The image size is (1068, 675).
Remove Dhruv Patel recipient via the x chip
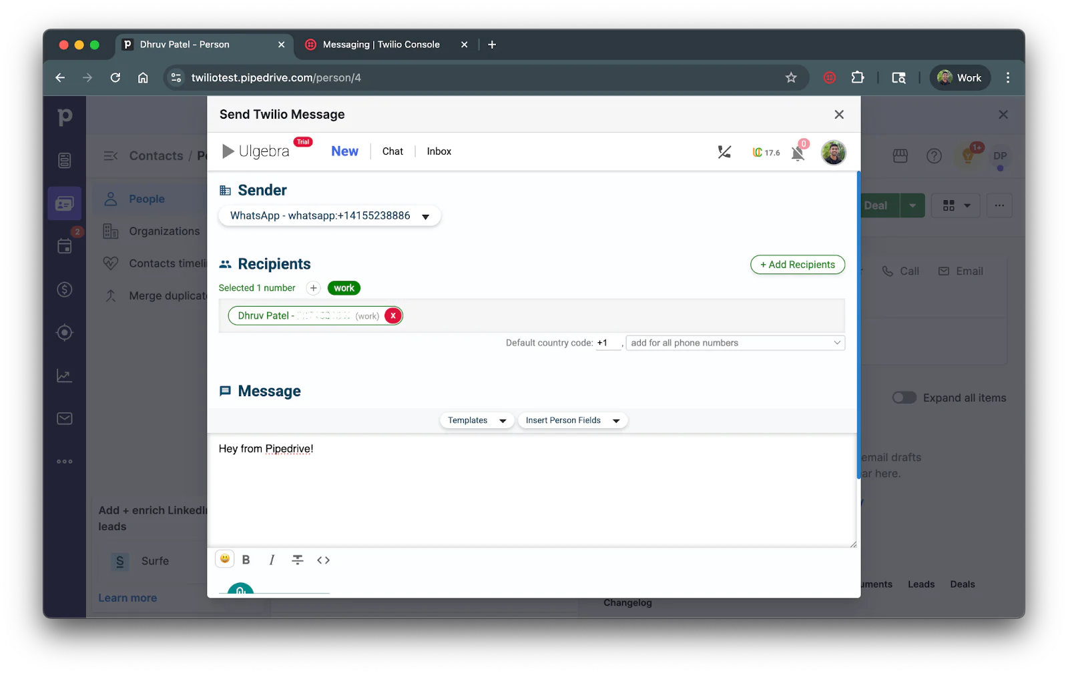click(x=392, y=315)
